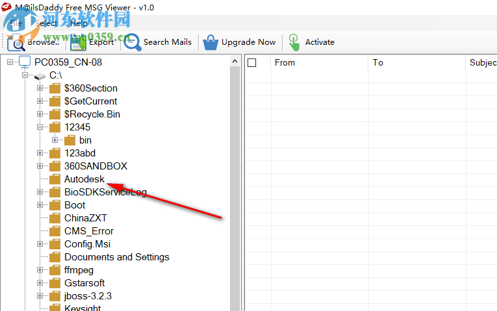Expand the Gstarsoft folder node

40,283
